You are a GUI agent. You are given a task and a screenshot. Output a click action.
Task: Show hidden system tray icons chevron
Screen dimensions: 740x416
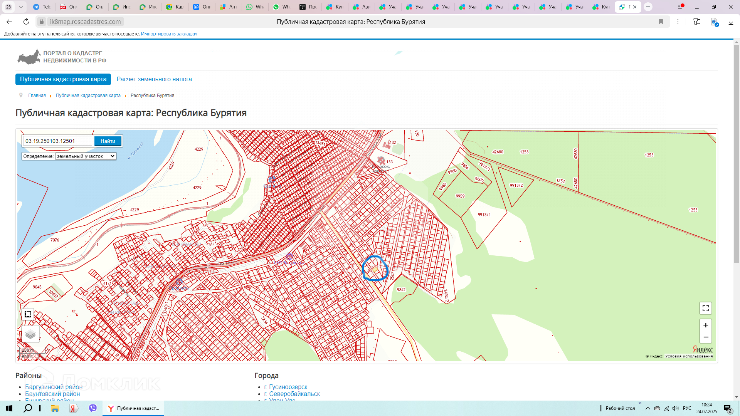[x=648, y=408]
